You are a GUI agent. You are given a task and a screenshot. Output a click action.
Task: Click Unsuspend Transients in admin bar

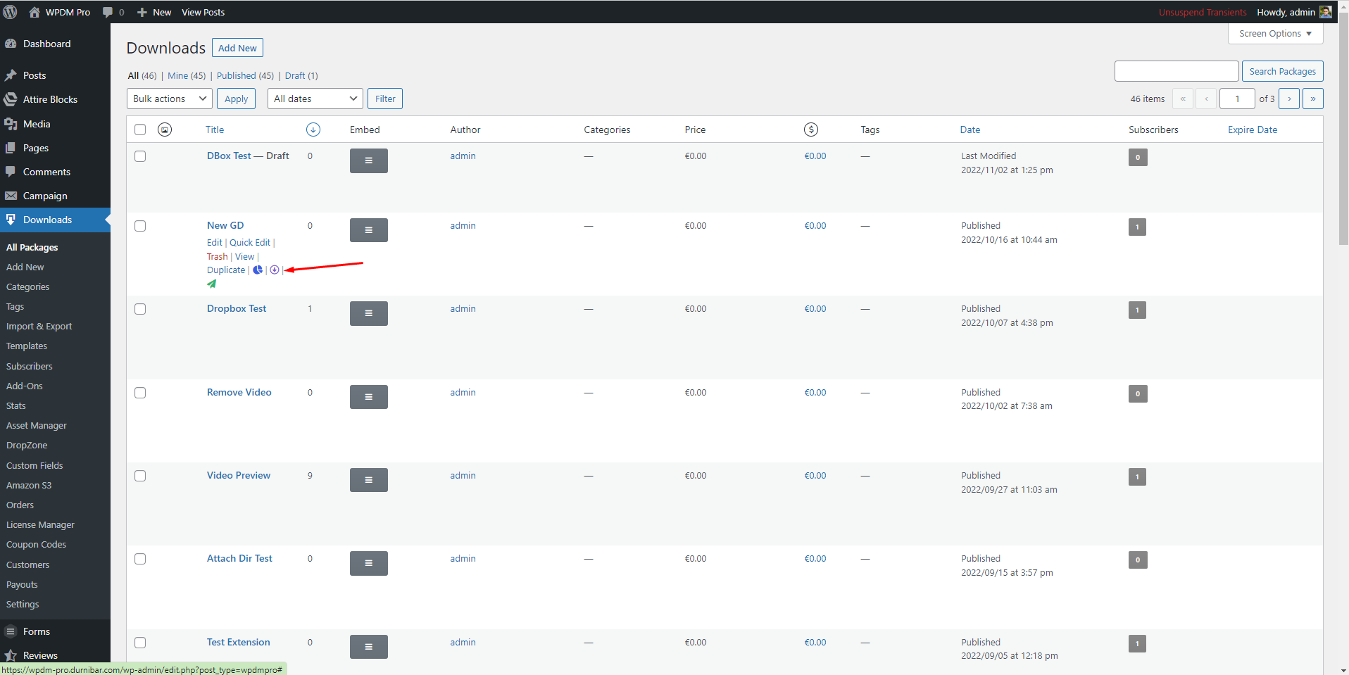coord(1203,12)
